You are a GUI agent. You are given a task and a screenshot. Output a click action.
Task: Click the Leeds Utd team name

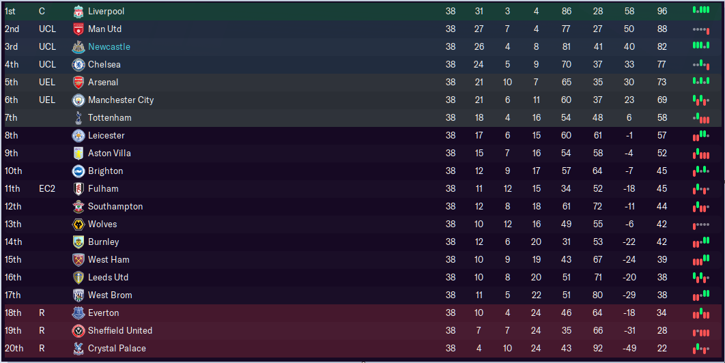pyautogui.click(x=108, y=278)
